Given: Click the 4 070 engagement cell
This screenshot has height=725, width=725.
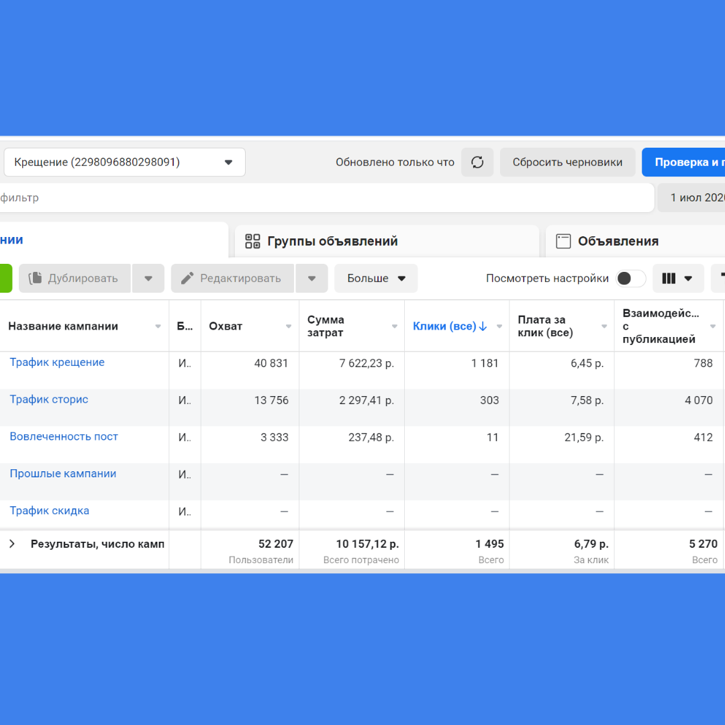Looking at the screenshot, I should [699, 400].
